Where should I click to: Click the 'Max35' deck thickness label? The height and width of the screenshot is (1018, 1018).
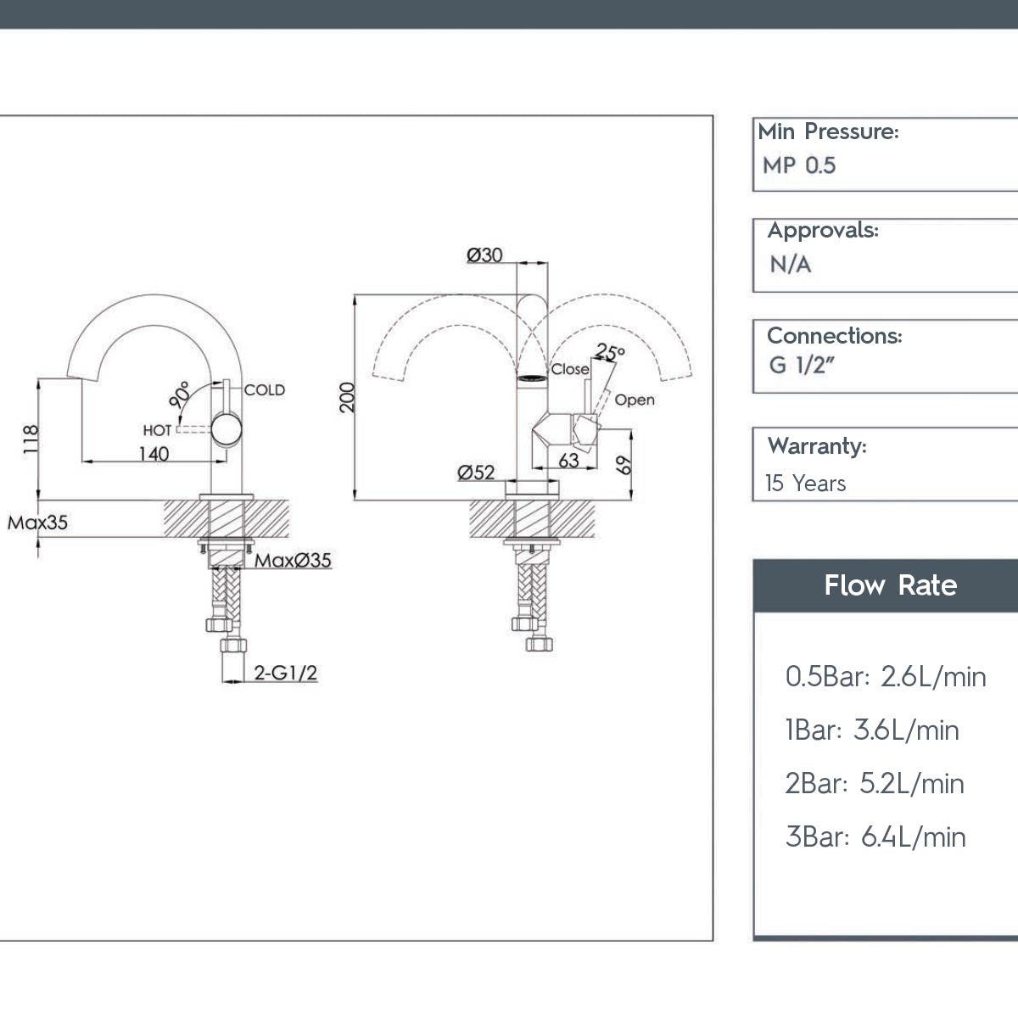click(37, 523)
